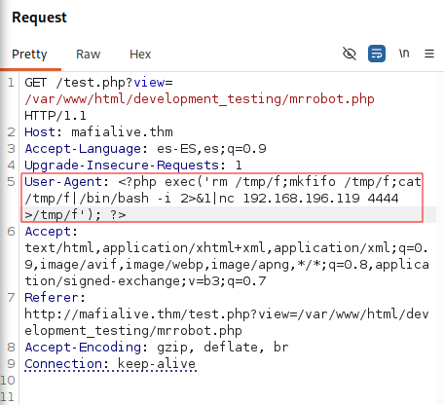This screenshot has width=444, height=405.
Task: Click the Accept-Encoding header name
Action: [x=83, y=348]
